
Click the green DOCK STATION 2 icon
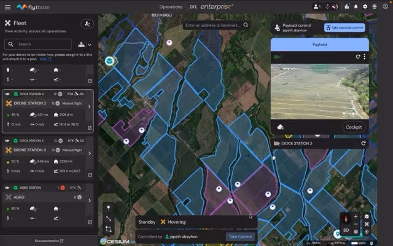(x=16, y=94)
